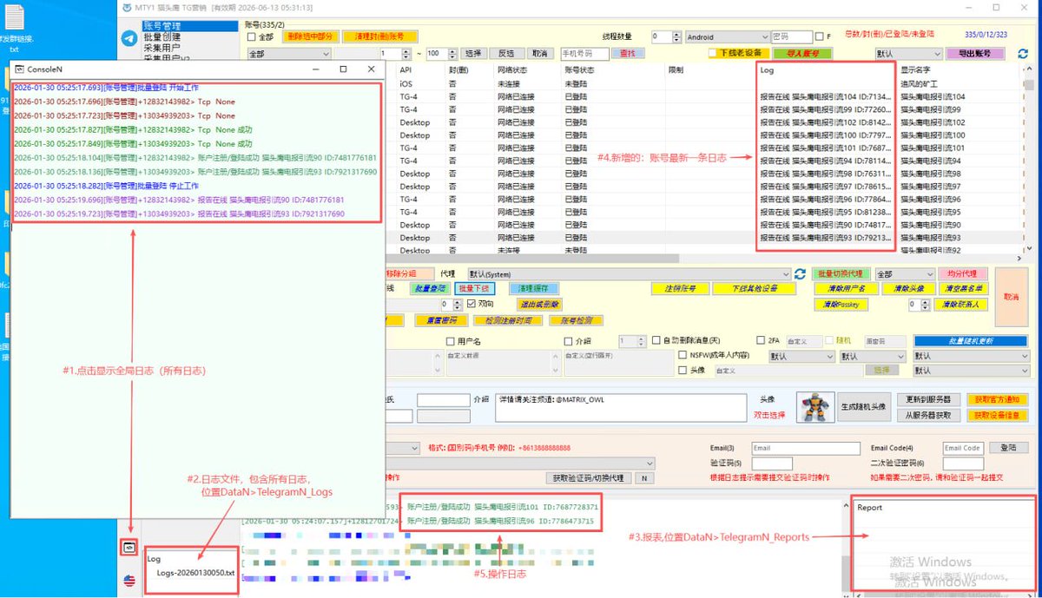Click the Telegram logo icon in sidebar
This screenshot has width=1042, height=598.
tap(129, 38)
